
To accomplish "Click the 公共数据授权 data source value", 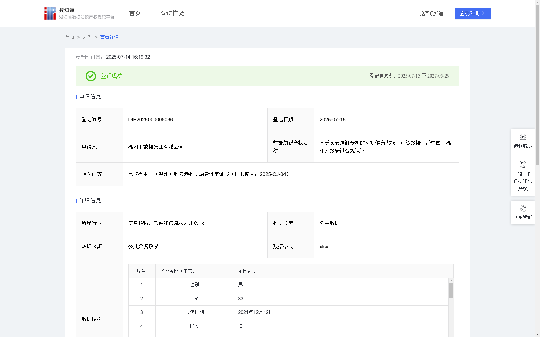I will click(x=143, y=247).
